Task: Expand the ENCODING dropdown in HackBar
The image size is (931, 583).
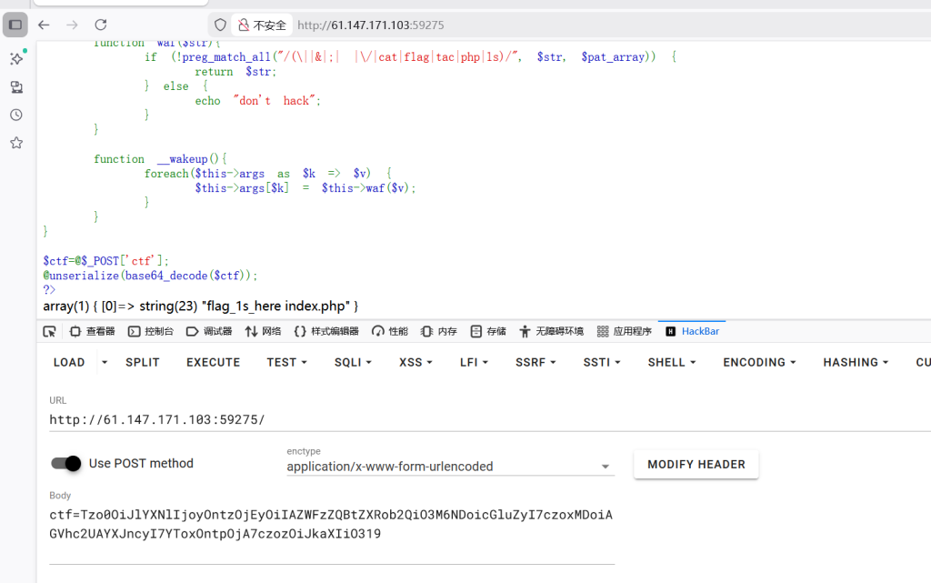Action: (759, 362)
